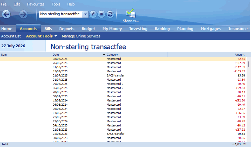The height and width of the screenshot is (147, 251).
Task: Sort by the Amount column header
Action: (x=209, y=55)
